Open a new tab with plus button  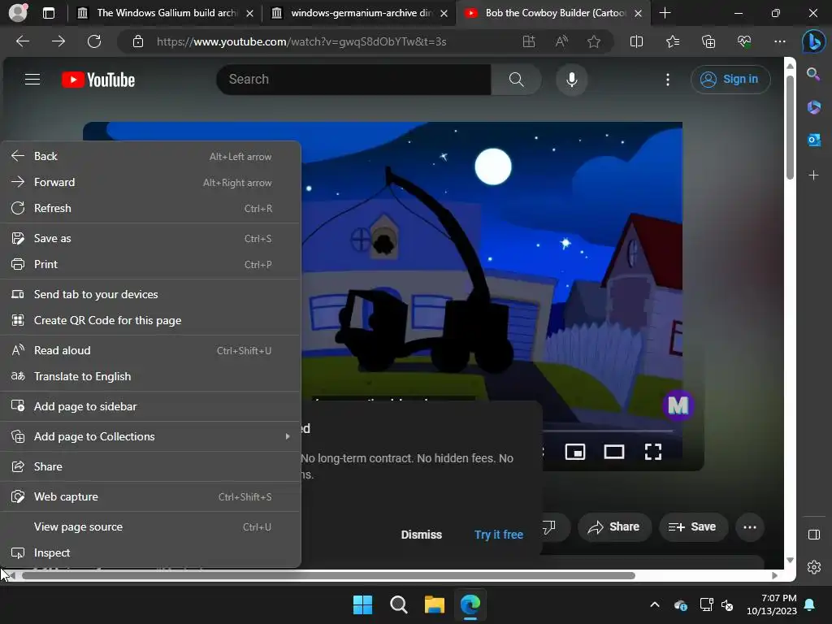click(665, 13)
